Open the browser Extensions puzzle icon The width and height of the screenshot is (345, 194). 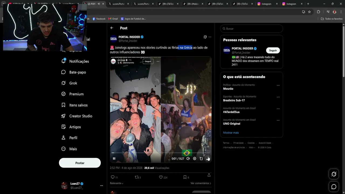coord(319,12)
